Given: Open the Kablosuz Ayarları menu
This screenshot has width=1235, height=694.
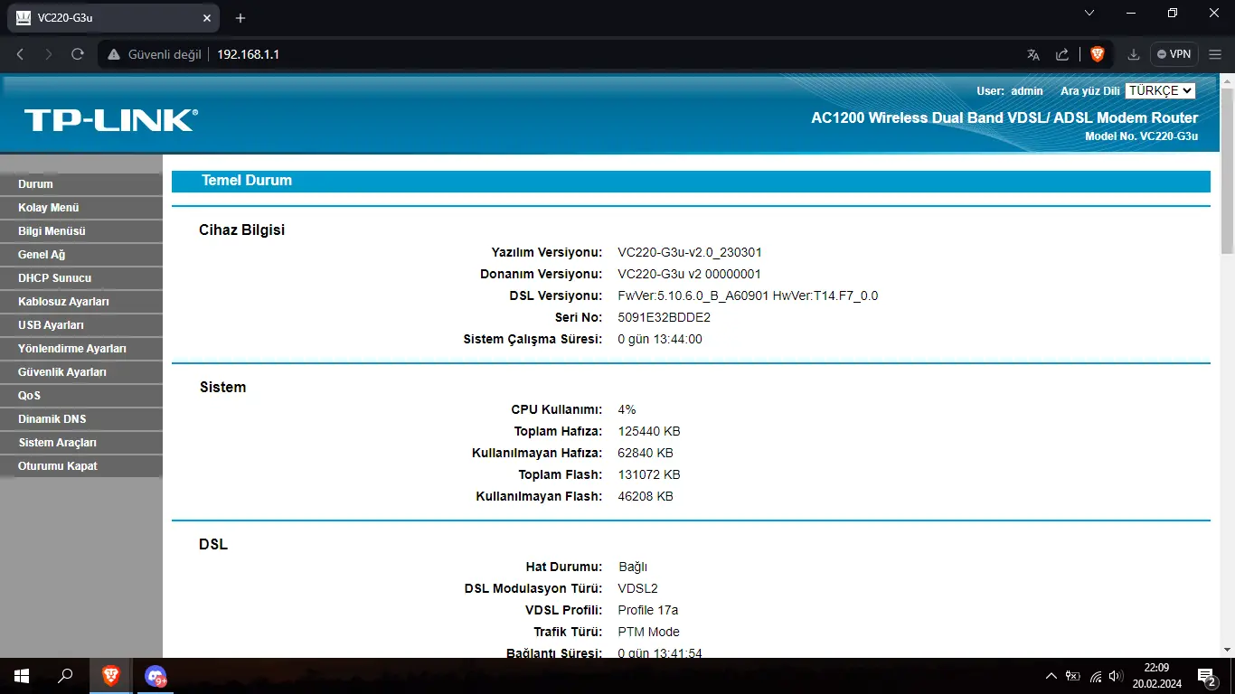Looking at the screenshot, I should click(x=81, y=302).
